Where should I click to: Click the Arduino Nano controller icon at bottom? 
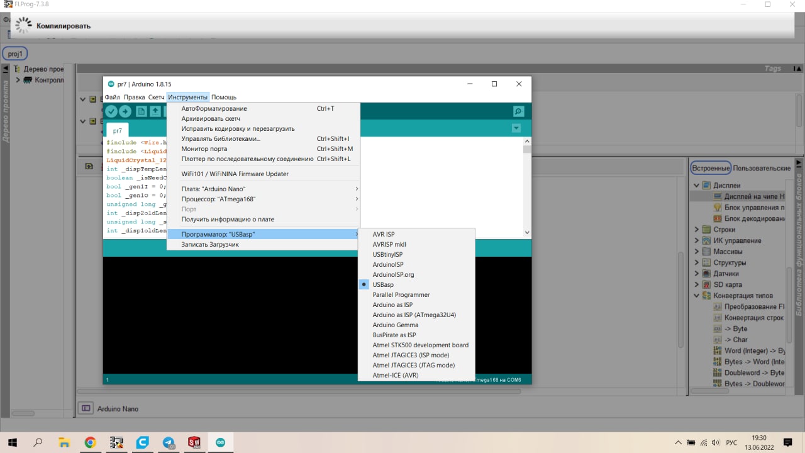click(85, 408)
